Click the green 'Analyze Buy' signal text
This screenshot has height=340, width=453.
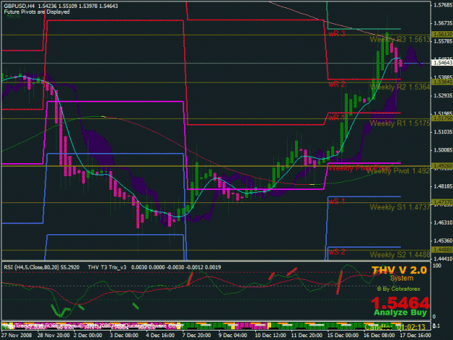(400, 312)
